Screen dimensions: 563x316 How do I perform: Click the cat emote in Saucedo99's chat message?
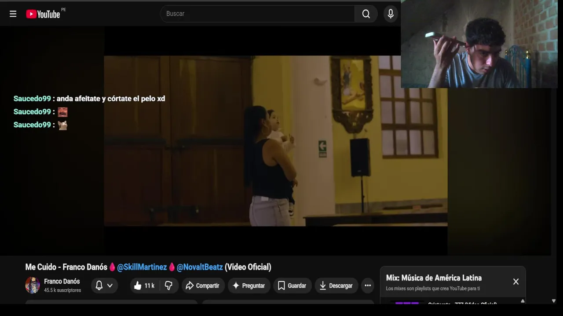point(62,125)
